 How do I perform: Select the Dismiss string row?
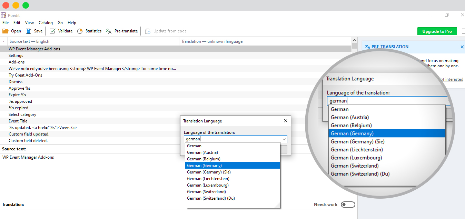point(176,82)
